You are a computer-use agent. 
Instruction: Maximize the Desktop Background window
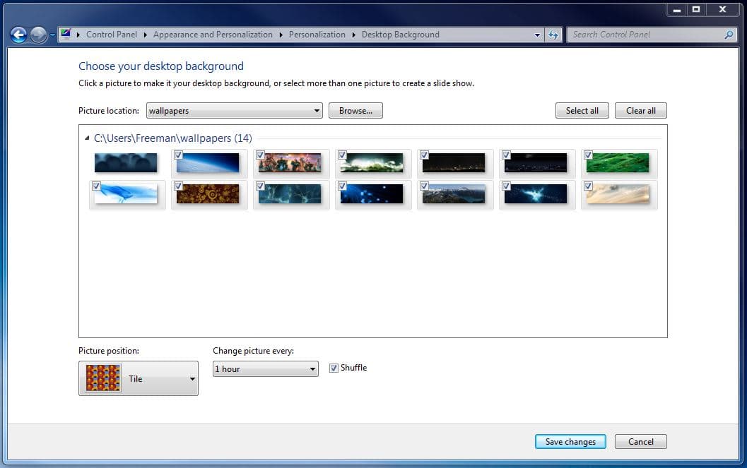pyautogui.click(x=696, y=9)
